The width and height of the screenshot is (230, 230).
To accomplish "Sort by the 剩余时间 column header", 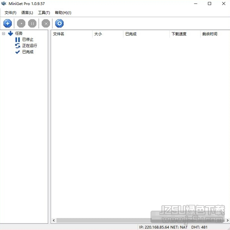I will coord(215,34).
